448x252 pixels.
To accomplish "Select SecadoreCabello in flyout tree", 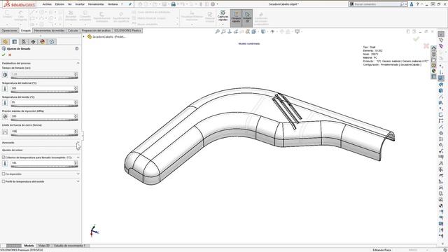I will pyautogui.click(x=109, y=36).
